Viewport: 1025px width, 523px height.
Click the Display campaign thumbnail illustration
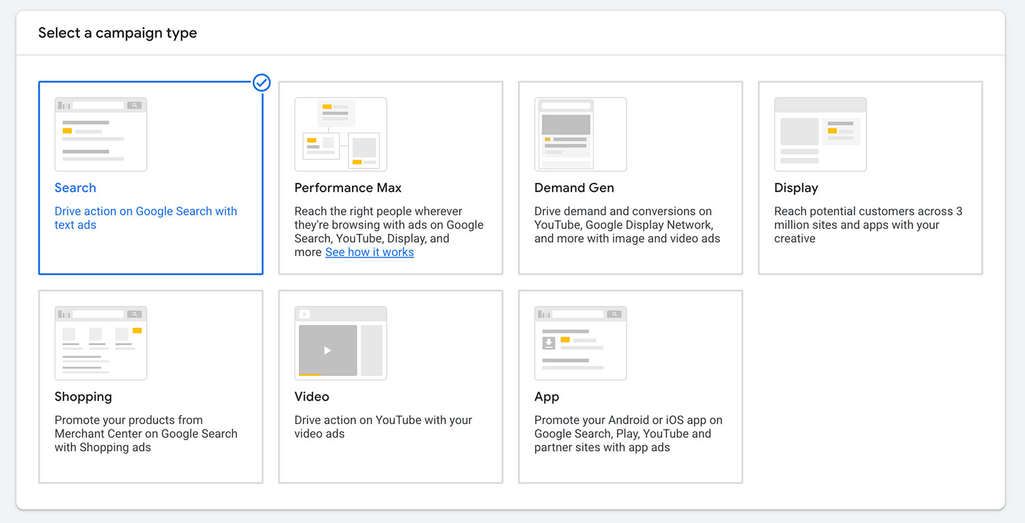pyautogui.click(x=820, y=134)
